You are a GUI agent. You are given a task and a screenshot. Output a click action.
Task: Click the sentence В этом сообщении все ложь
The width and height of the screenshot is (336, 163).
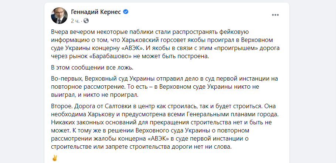(92, 68)
